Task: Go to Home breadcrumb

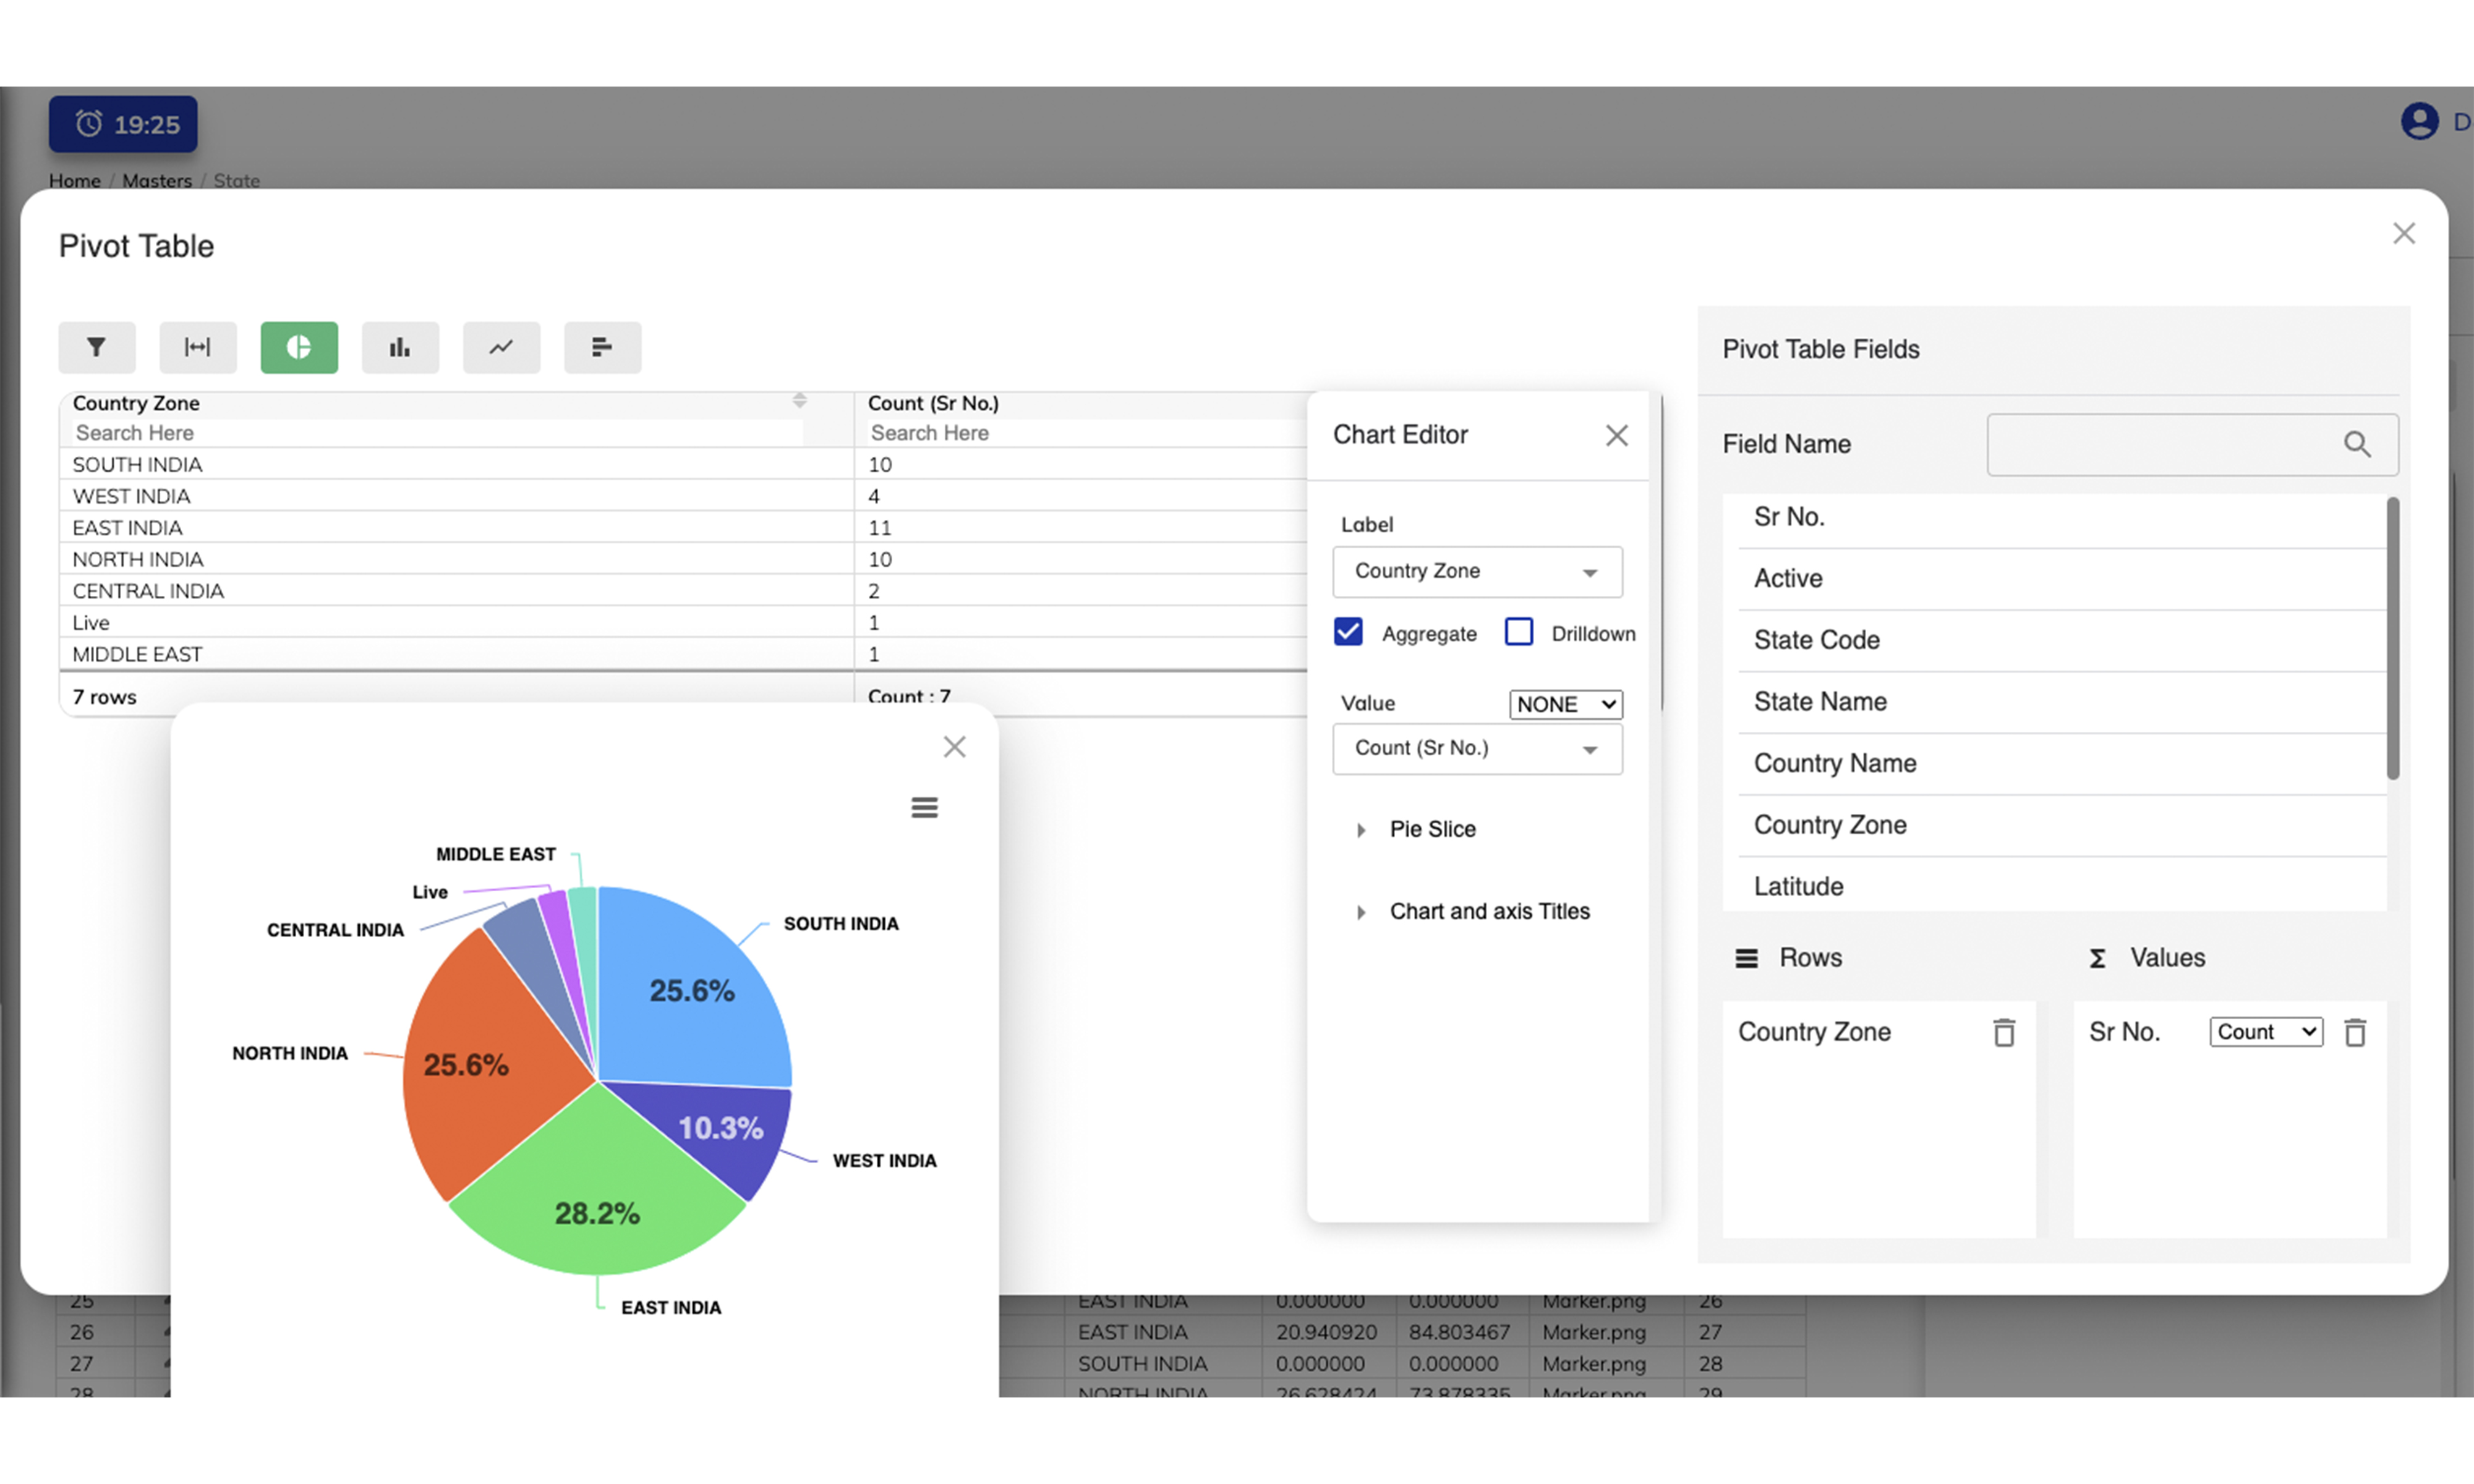Action: pyautogui.click(x=75, y=181)
